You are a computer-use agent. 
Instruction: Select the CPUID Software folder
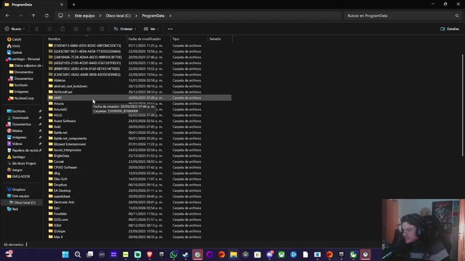pos(139,167)
